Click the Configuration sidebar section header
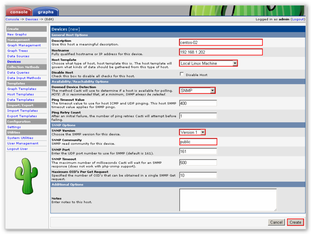The height and width of the screenshot is (234, 311). [x=26, y=121]
